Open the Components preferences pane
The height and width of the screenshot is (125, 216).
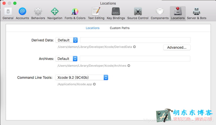[x=160, y=13]
